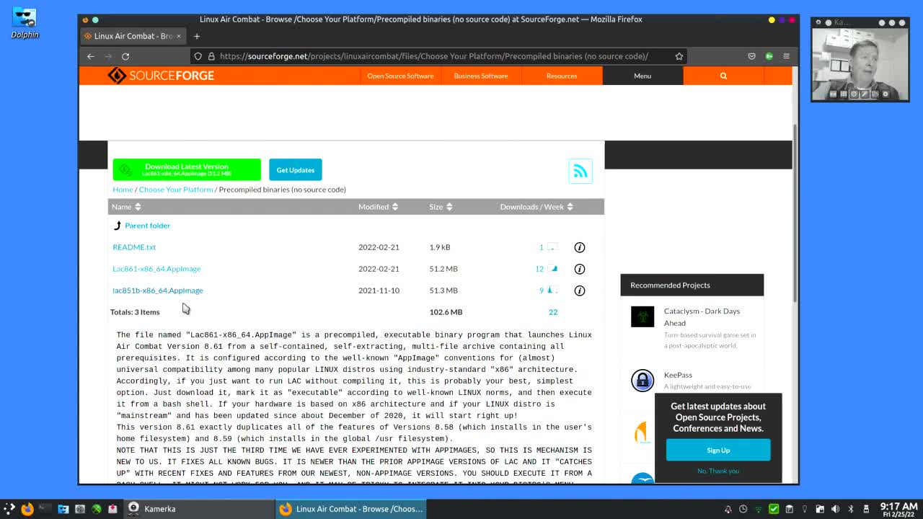Sort files by Downloads / Week column
The image size is (923, 519).
pos(536,207)
